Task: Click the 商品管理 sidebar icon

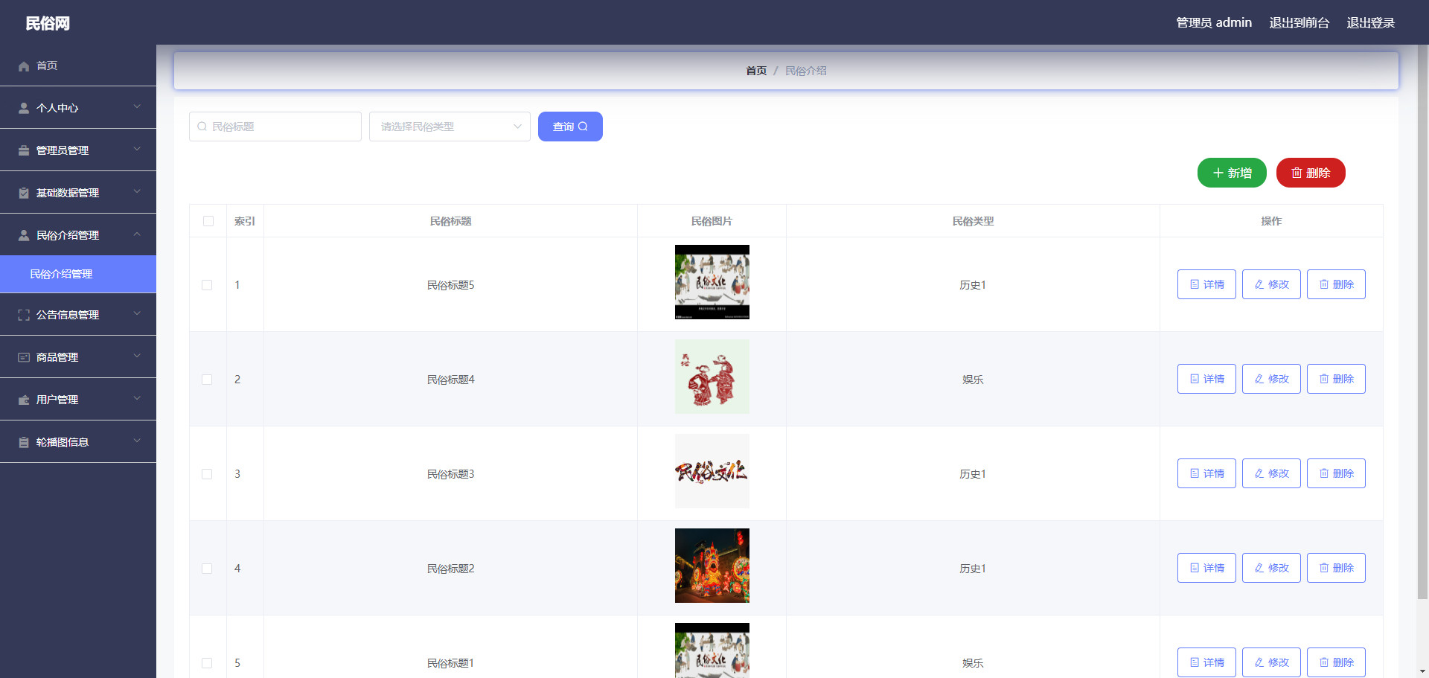Action: 24,357
